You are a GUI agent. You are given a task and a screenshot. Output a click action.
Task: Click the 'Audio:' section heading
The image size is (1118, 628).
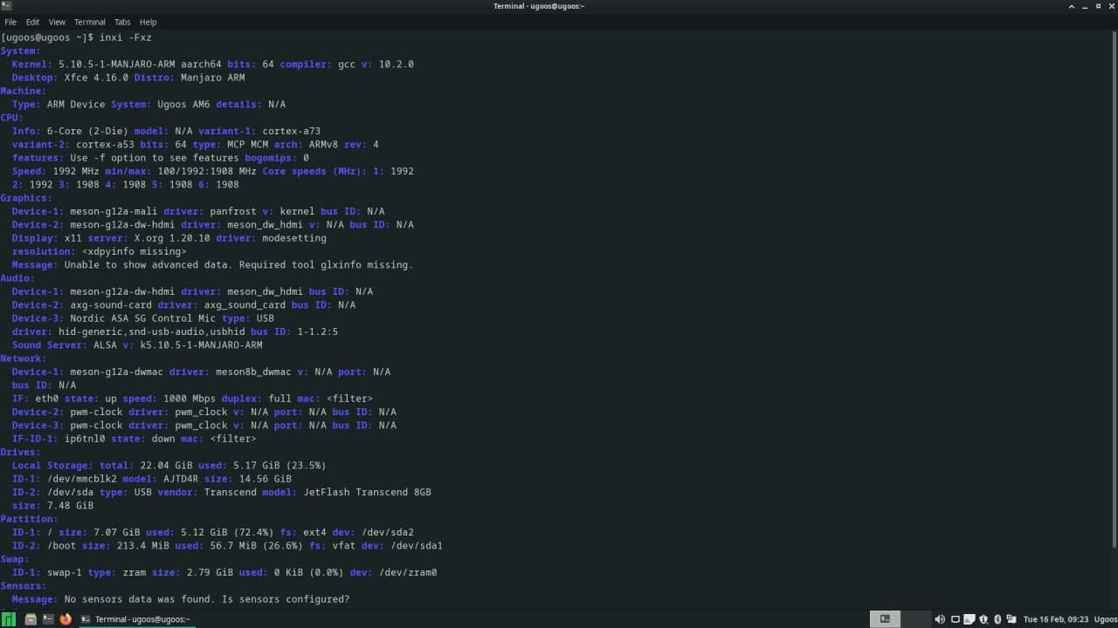pos(18,278)
